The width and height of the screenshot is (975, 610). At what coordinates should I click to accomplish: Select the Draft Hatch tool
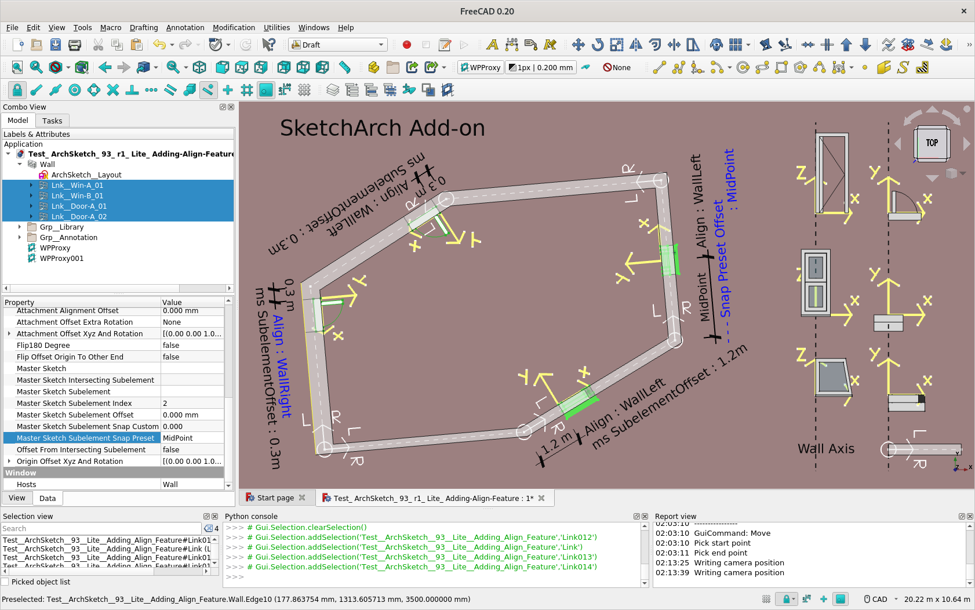click(922, 67)
